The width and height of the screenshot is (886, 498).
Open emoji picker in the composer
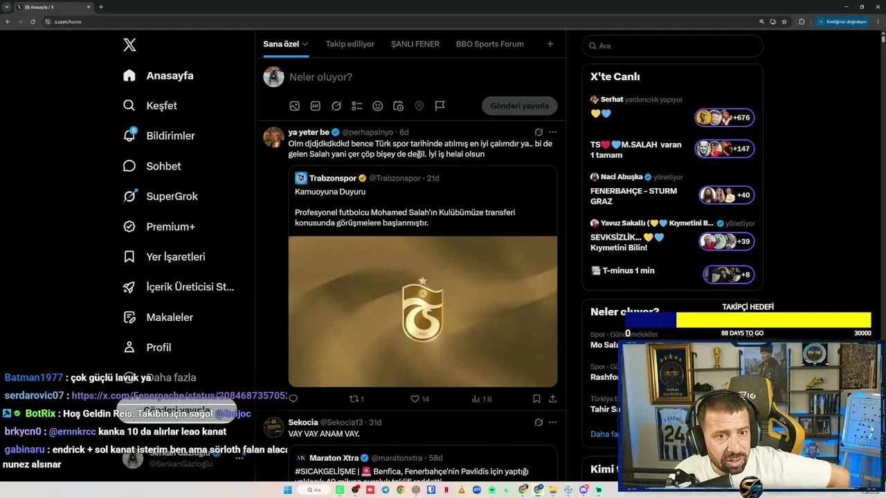click(x=378, y=106)
